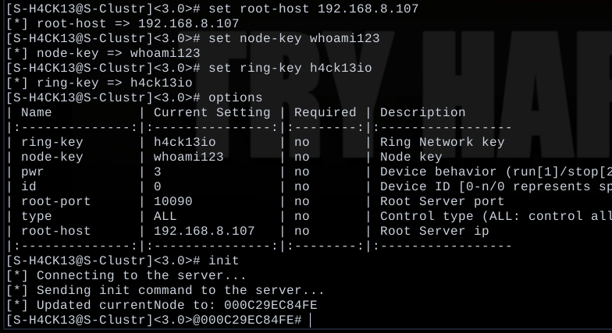The width and height of the screenshot is (612, 333).
Task: Click the 'Name' column header
Action: [36, 112]
